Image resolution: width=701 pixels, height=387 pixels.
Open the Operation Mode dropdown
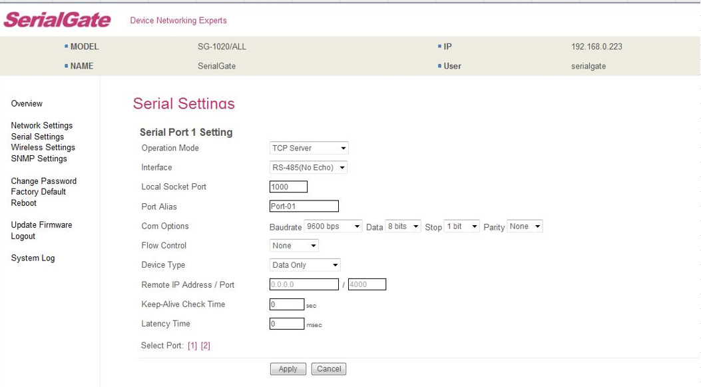pyautogui.click(x=309, y=148)
